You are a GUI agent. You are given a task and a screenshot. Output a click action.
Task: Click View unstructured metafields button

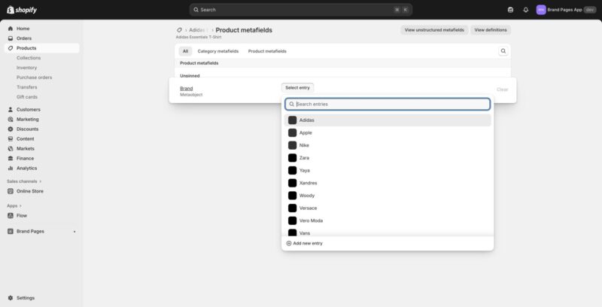(x=434, y=30)
